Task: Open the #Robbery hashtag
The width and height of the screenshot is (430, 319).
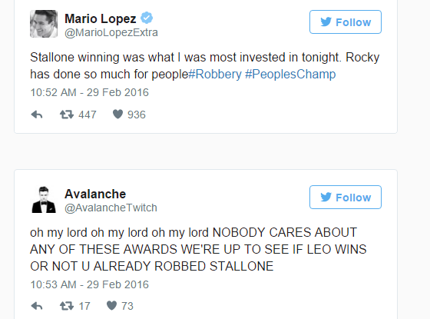Action: tap(215, 74)
